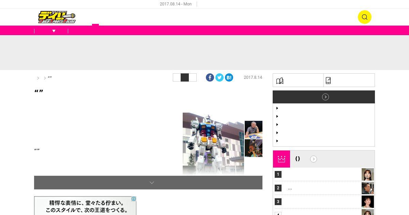Open rank 2 thumbnail of man with microphone
Viewport: 409px width, 215px height.
(368, 188)
